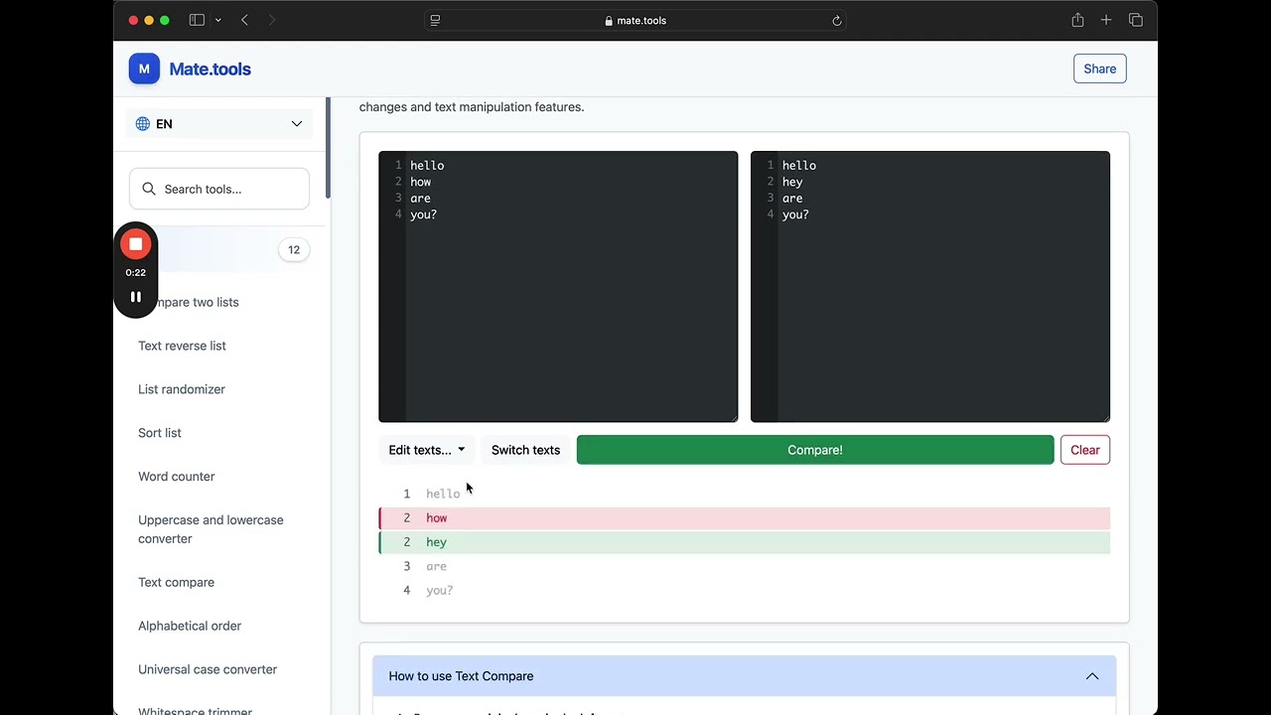The image size is (1271, 715).
Task: Click the green Compare! button
Action: click(x=815, y=450)
